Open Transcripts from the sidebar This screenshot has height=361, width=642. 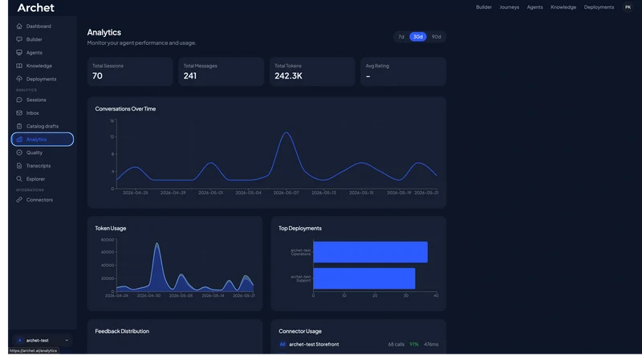click(43, 165)
